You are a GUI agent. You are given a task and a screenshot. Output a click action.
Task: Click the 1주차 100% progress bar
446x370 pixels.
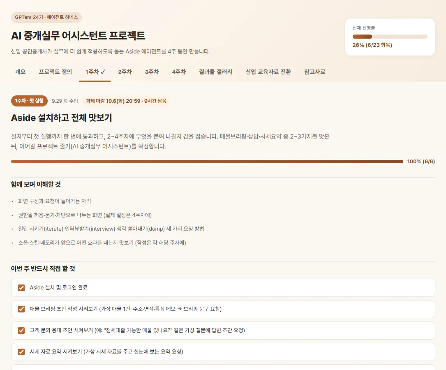(207, 162)
